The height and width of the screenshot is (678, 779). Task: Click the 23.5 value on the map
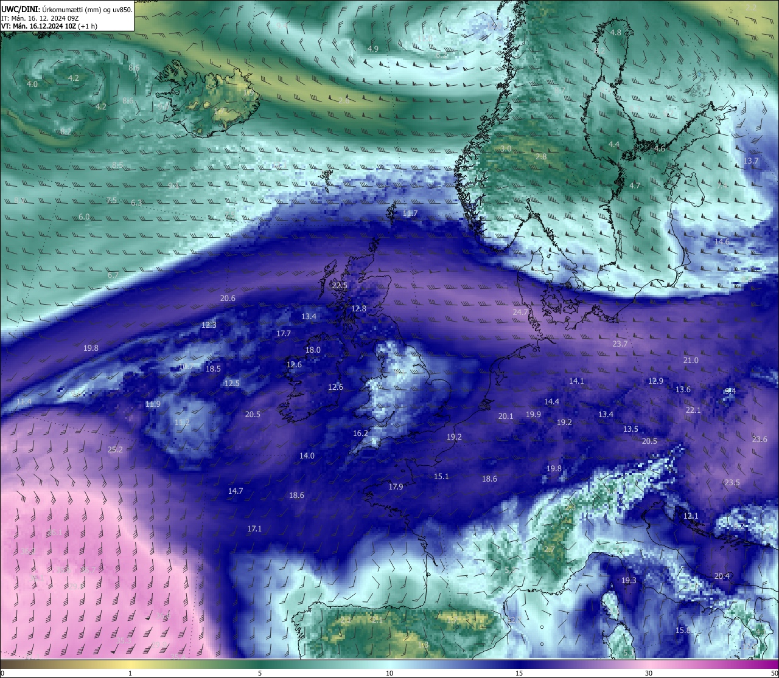point(732,483)
